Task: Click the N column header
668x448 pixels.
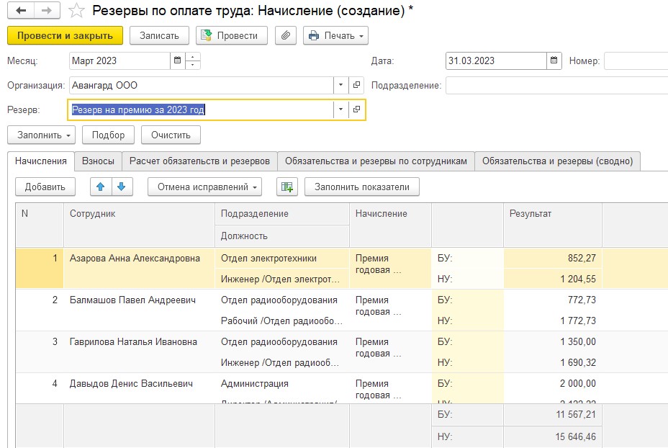Action: tap(40, 225)
